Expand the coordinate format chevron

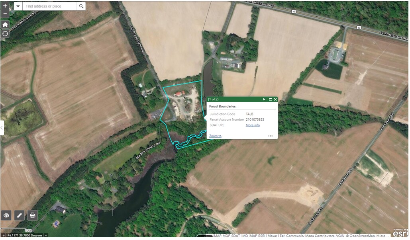coord(46,235)
